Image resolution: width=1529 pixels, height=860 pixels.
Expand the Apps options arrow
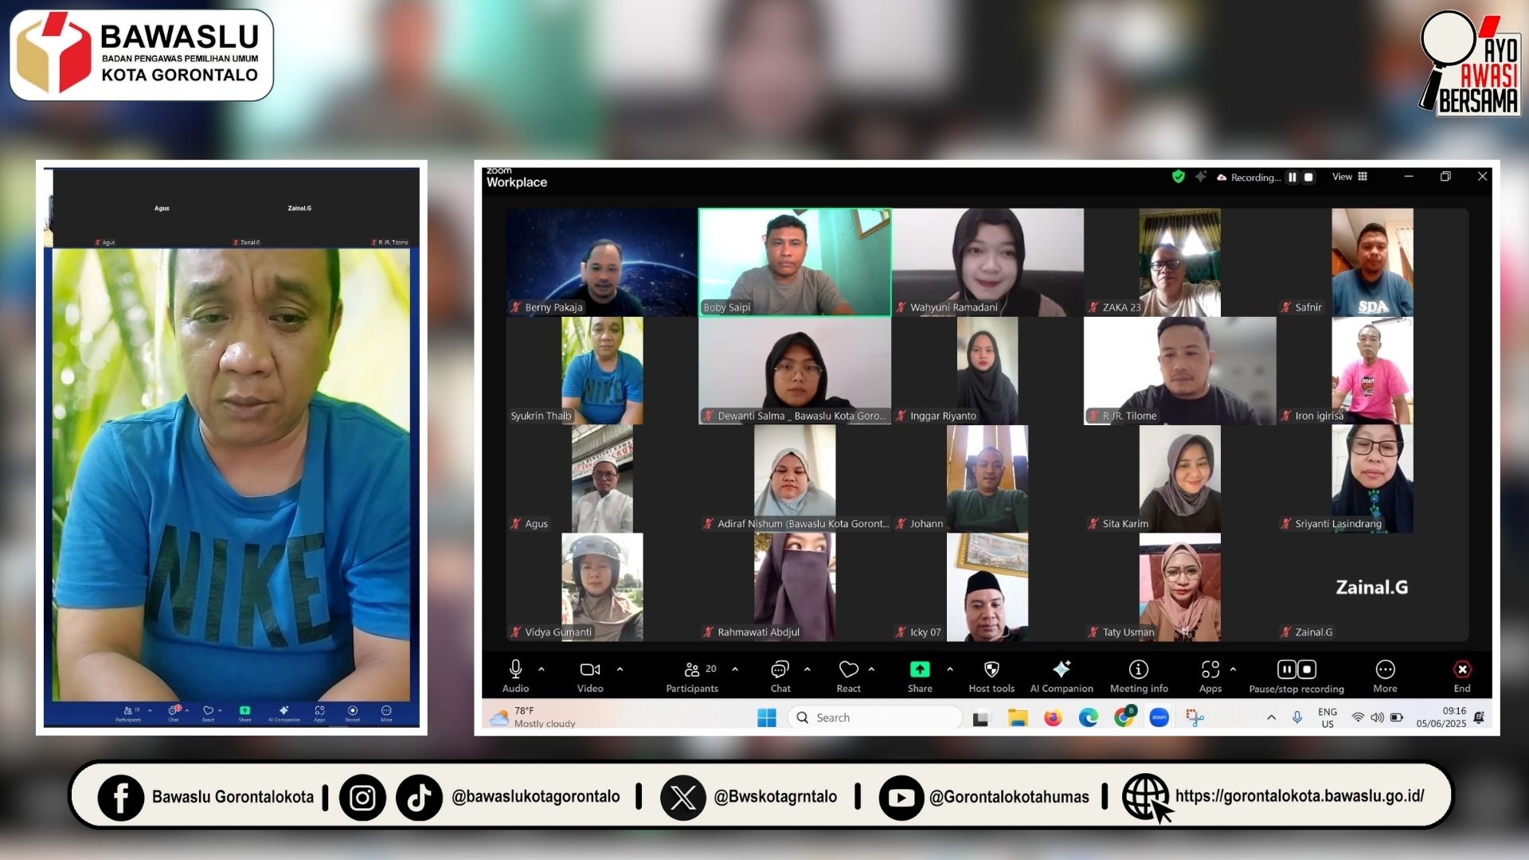[x=1234, y=670]
